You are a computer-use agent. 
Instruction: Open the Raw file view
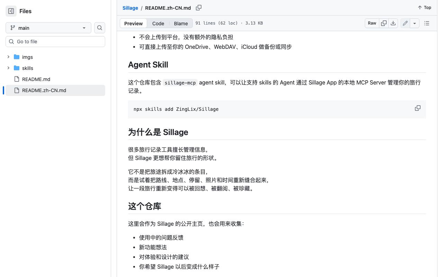pos(372,23)
